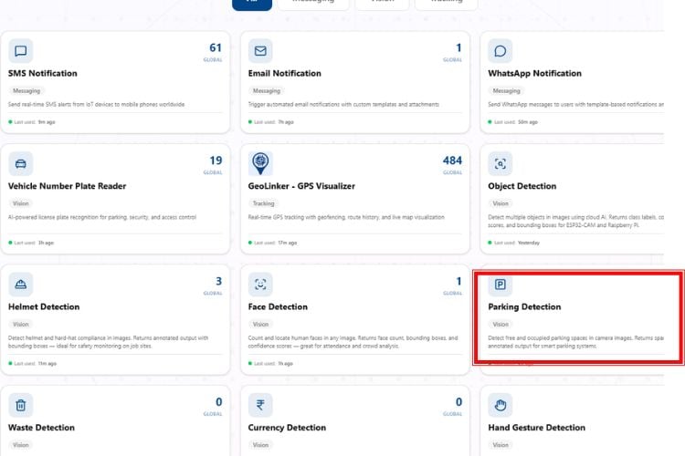This screenshot has height=456, width=685.
Task: Click the Tracking tag on GeoLinker card
Action: pos(263,203)
